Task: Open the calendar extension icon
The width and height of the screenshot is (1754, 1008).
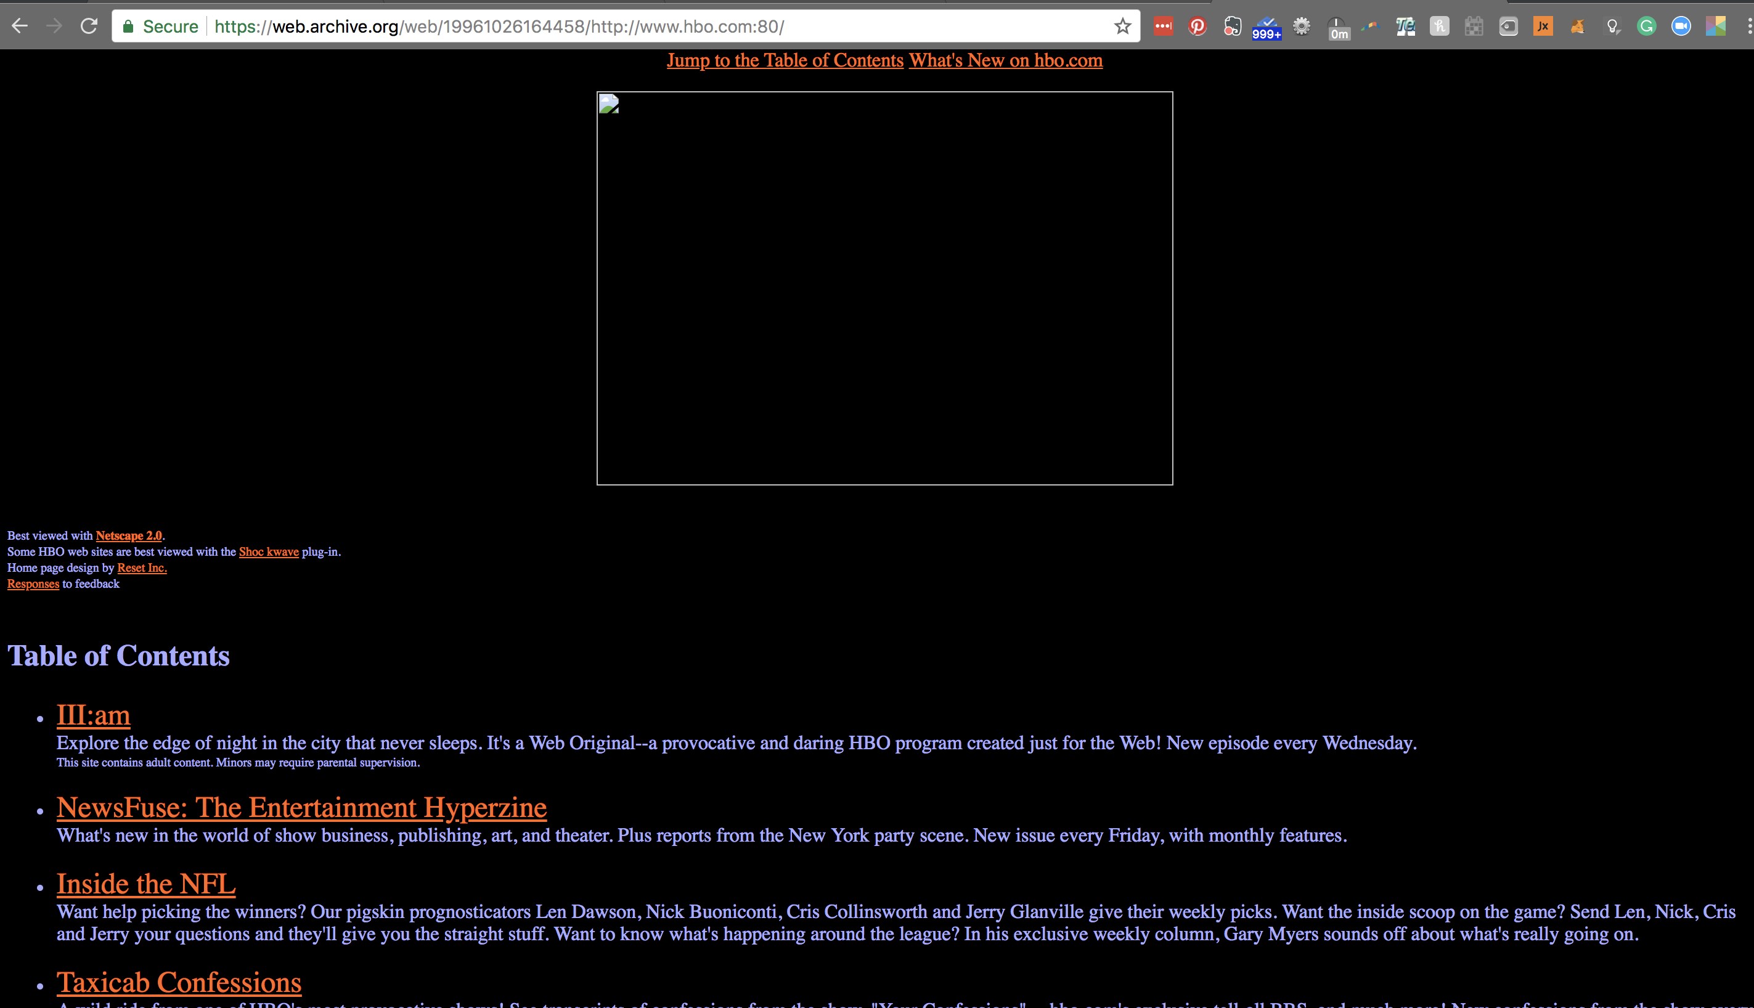Action: (x=1474, y=26)
